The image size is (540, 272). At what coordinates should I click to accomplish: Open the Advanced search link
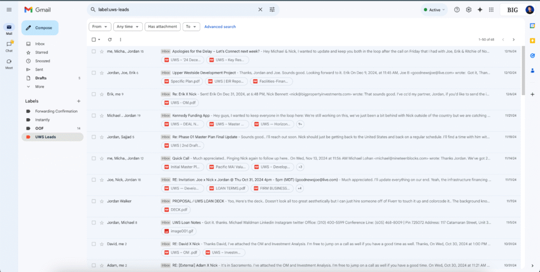[220, 26]
